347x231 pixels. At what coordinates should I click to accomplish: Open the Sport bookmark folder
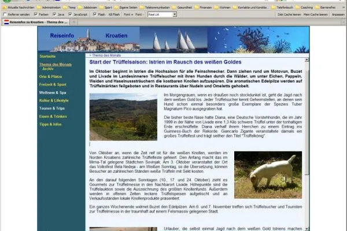click(106, 8)
